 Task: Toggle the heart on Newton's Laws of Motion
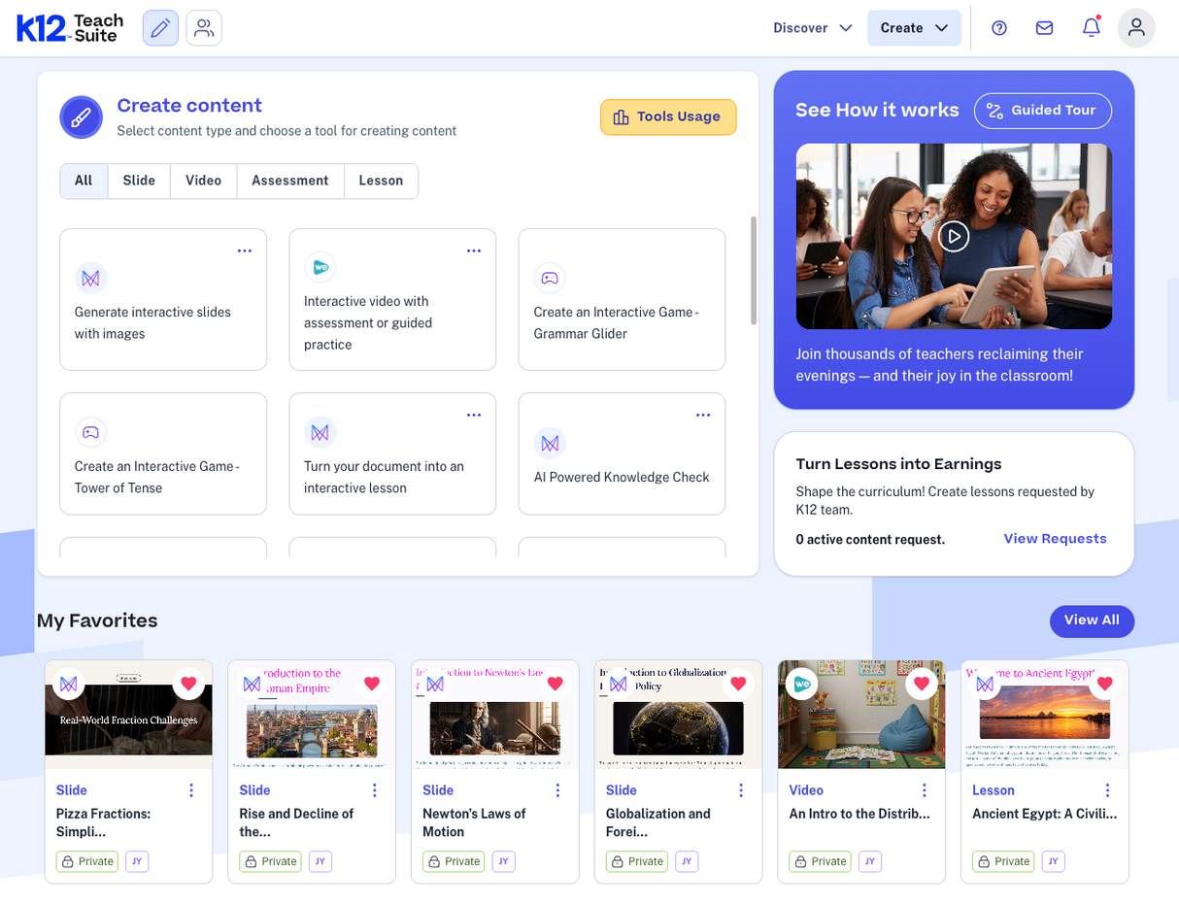pos(555,683)
